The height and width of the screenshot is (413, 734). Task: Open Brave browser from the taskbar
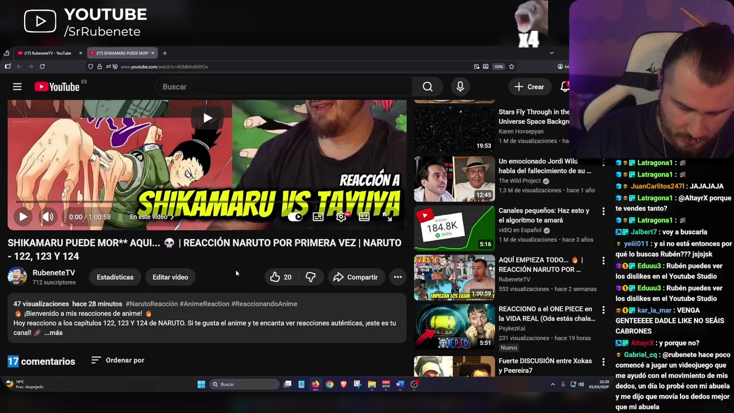tap(343, 384)
